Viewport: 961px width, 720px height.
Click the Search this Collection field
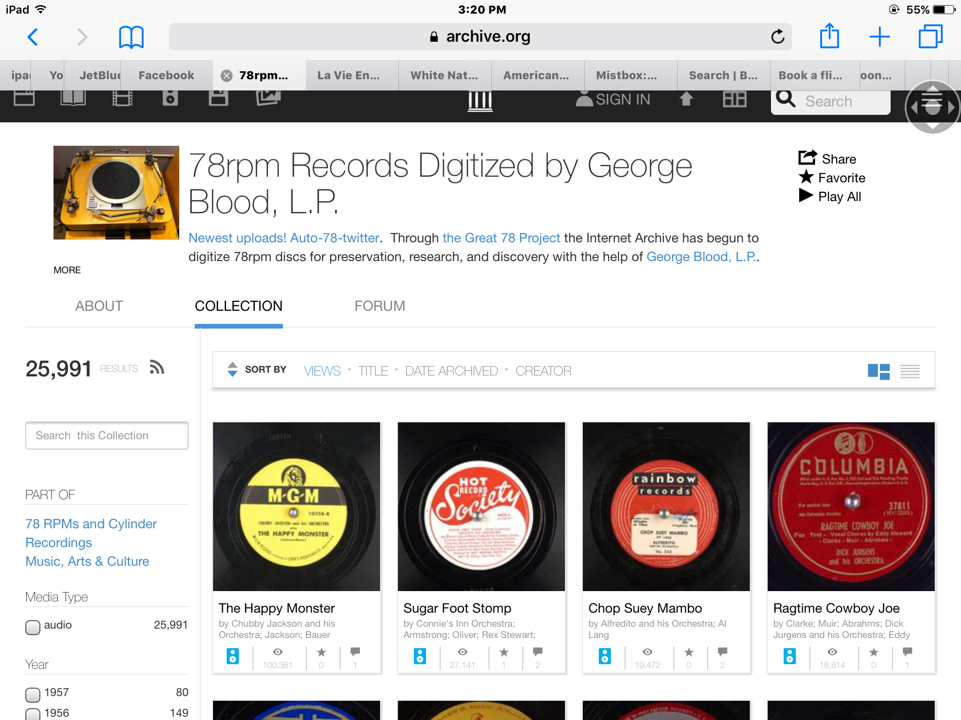point(107,435)
